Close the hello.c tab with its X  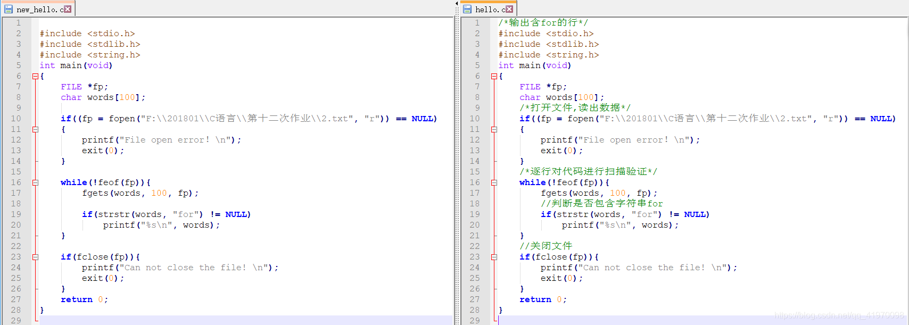[509, 9]
